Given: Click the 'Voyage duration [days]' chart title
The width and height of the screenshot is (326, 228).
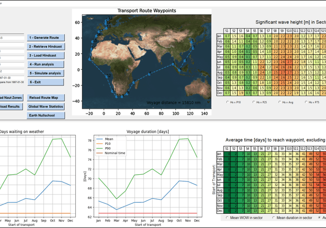Looking at the screenshot, I should click(148, 132).
